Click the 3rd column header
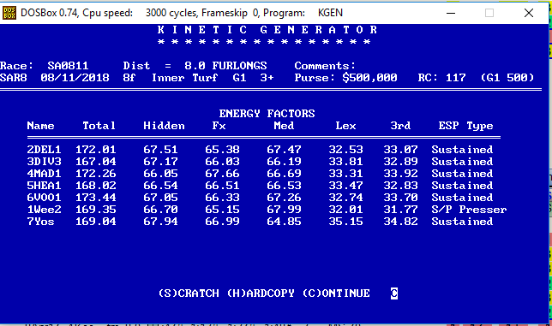 (400, 126)
